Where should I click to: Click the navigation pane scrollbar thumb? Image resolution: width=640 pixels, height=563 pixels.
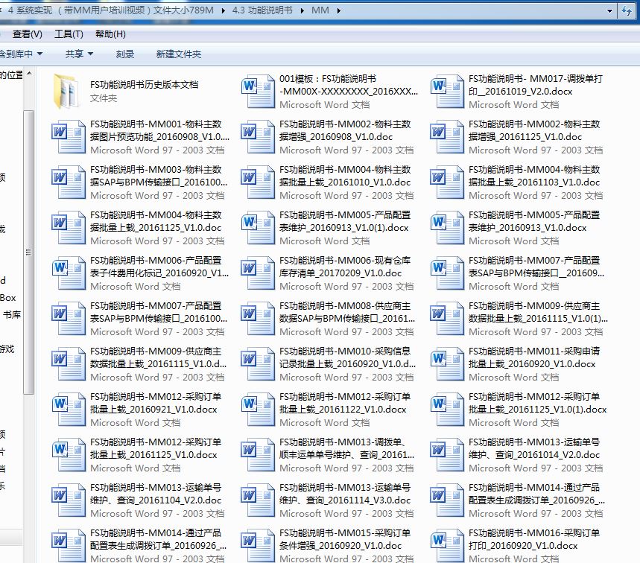click(28, 252)
